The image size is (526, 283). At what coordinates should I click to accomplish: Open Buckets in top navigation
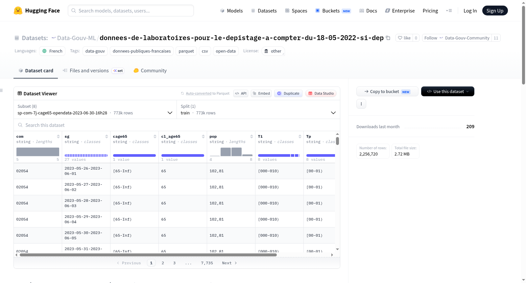coord(333,11)
